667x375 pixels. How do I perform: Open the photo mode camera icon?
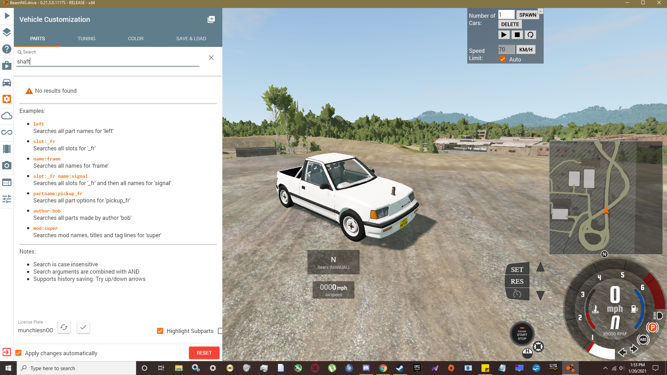tap(7, 166)
